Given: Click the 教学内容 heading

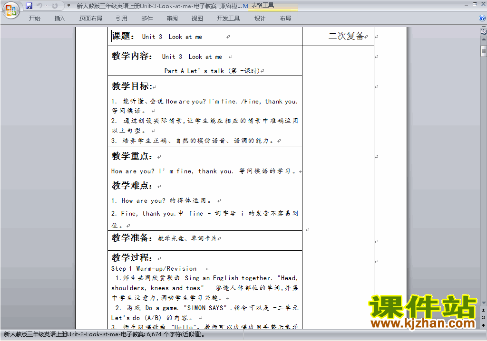Looking at the screenshot, I should (x=132, y=56).
